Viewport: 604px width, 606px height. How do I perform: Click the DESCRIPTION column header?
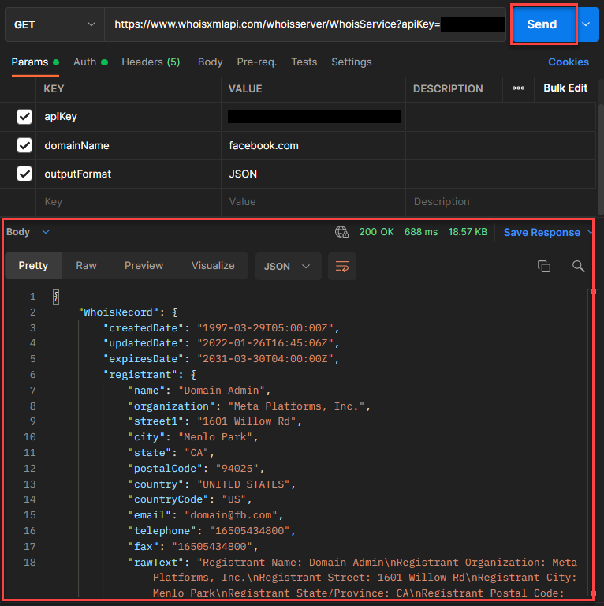point(448,89)
